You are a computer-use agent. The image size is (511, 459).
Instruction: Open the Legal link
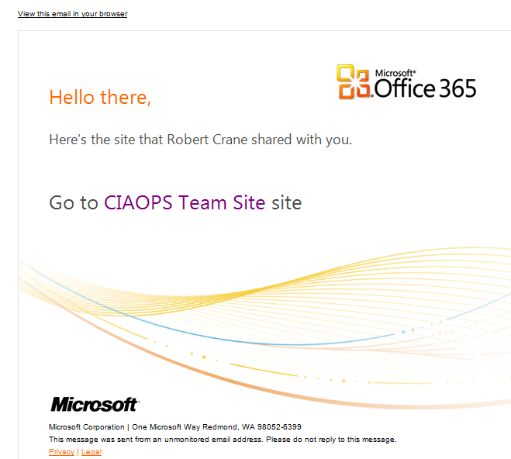[x=91, y=452]
